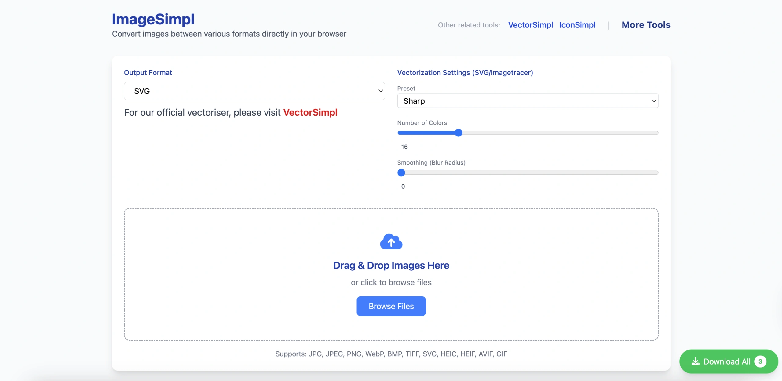Click the ImageSimpl logo title
Image resolution: width=782 pixels, height=381 pixels.
pyautogui.click(x=153, y=19)
